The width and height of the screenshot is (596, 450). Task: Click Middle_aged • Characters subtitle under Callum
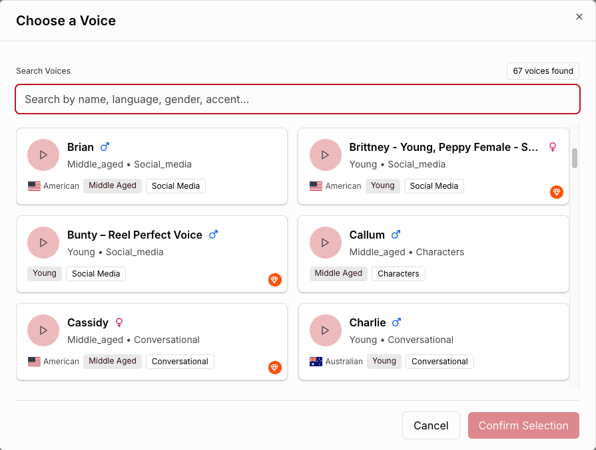407,252
